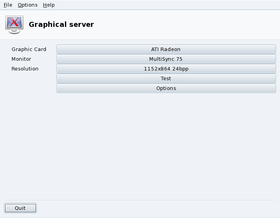
Task: Click the Graphic Card label
Action: click(29, 49)
